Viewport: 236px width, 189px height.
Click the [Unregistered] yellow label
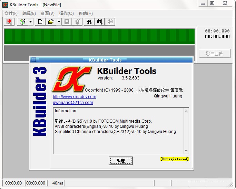[x=175, y=159]
